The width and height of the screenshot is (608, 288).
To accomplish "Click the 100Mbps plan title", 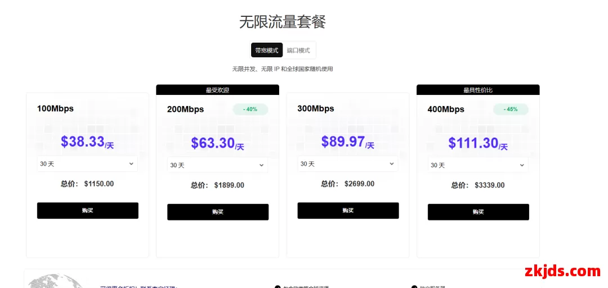I will point(55,108).
